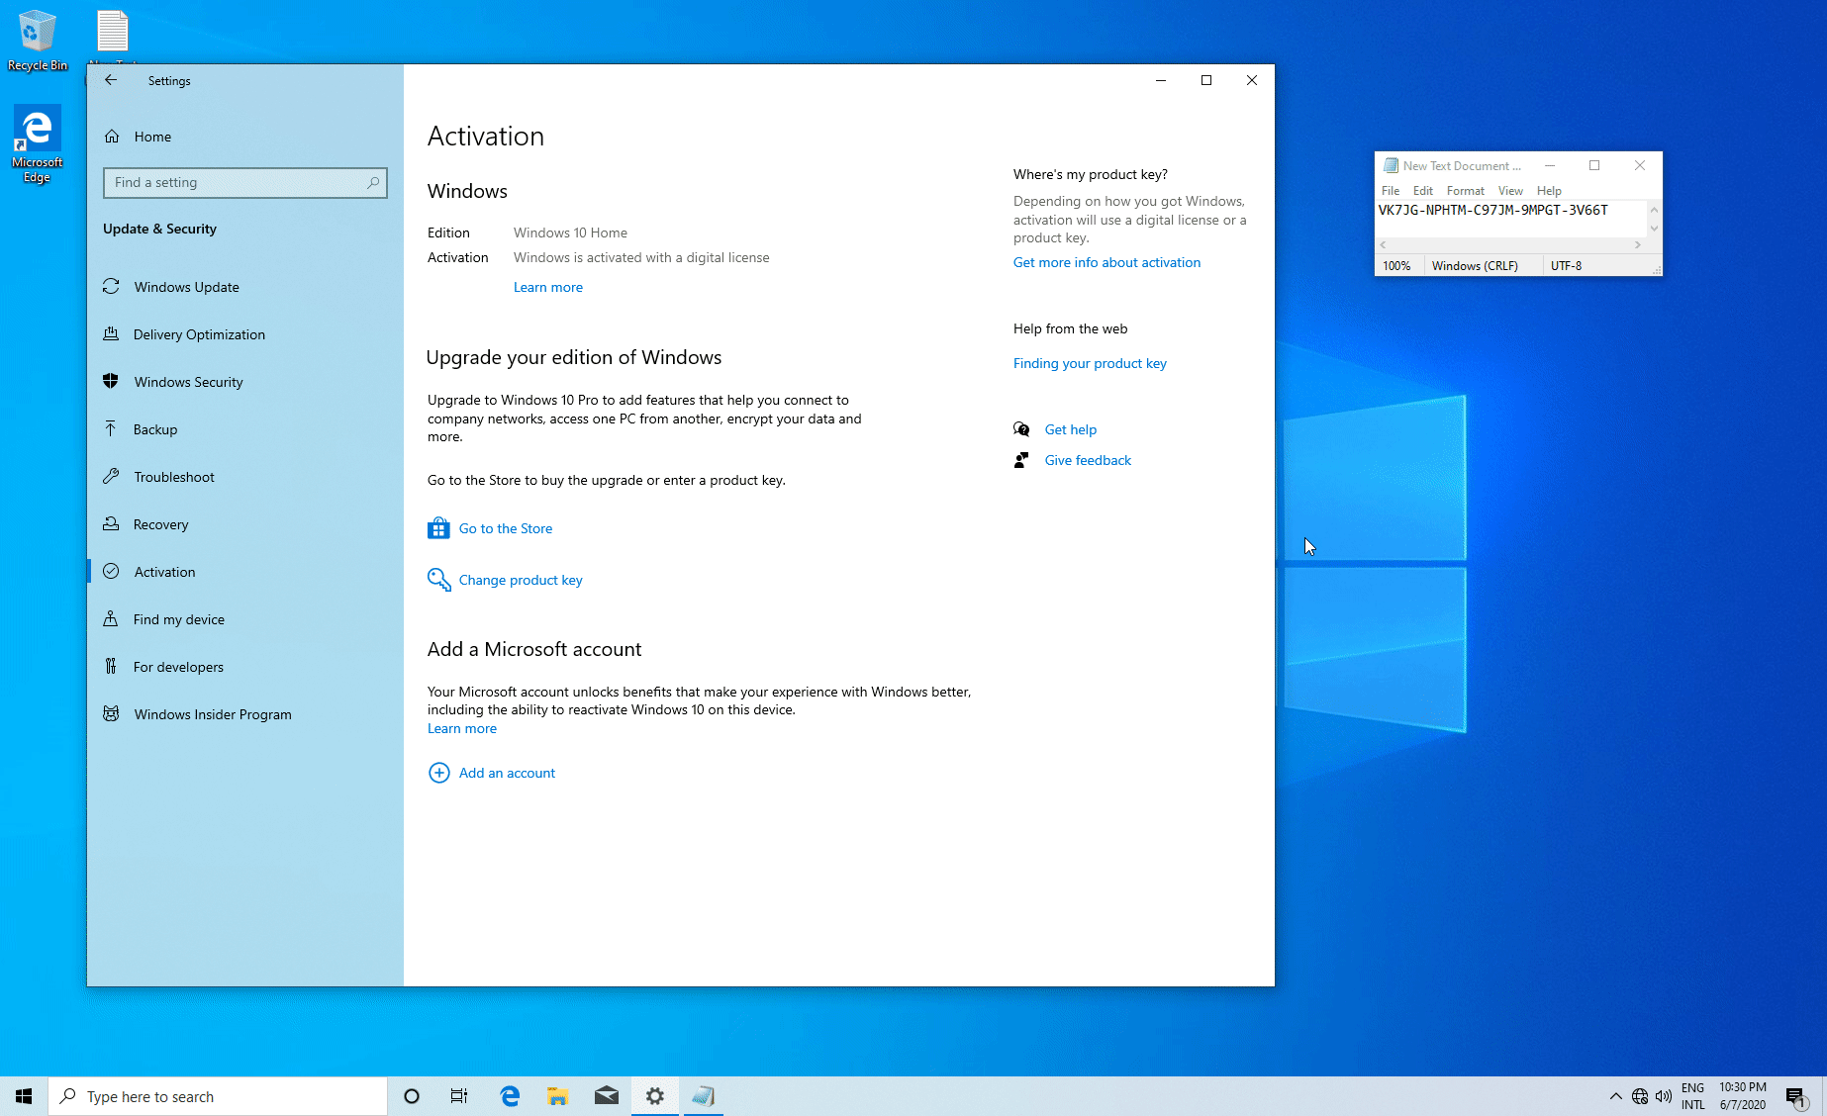Open the Windows Start menu
1827x1116 pixels.
pyautogui.click(x=24, y=1096)
